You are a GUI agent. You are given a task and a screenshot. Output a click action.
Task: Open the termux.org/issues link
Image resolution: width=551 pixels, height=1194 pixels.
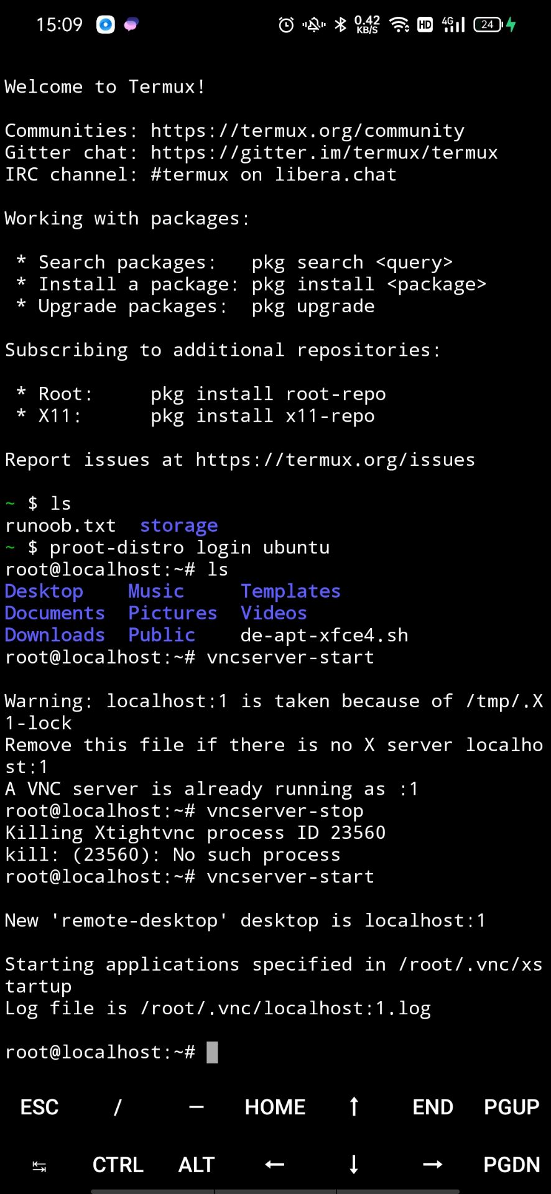click(335, 460)
